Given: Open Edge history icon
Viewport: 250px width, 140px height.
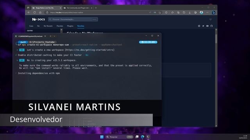Looking at the screenshot, I should point(184,12).
